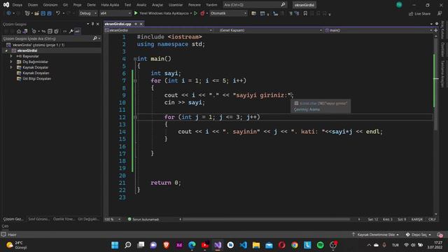The width and height of the screenshot is (448, 252).
Task: Click the Live Share button
Action: [419, 13]
